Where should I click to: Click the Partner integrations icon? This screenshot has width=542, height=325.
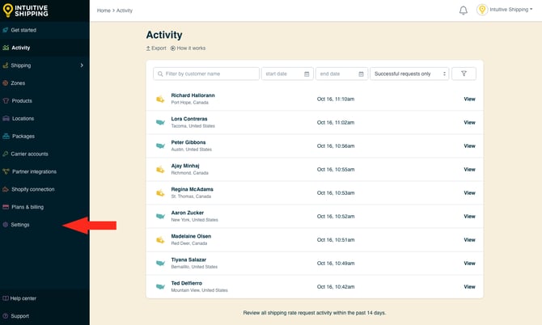click(x=6, y=171)
